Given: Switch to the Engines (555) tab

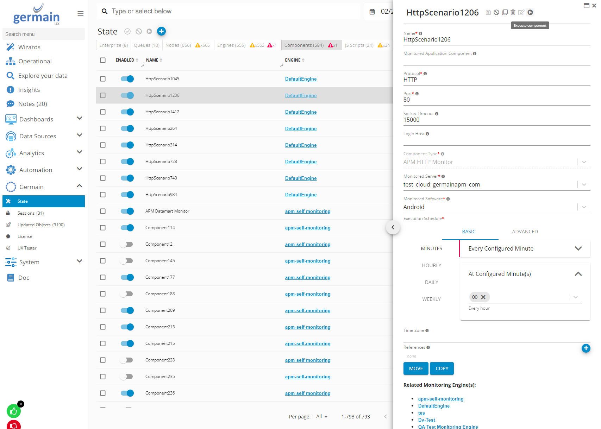Looking at the screenshot, I should (231, 45).
